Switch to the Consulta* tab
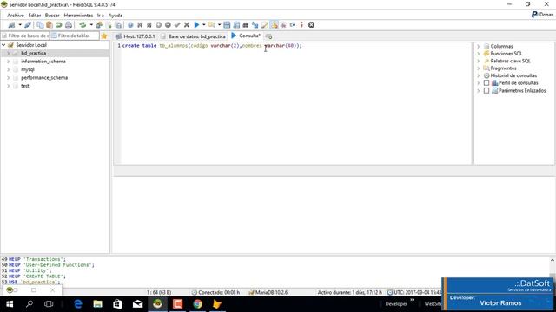Screen dimensions: 556x312 click(245, 36)
